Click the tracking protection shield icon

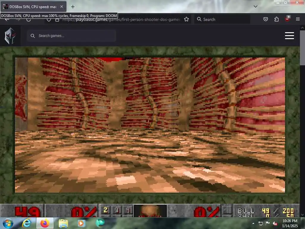tap(49, 20)
